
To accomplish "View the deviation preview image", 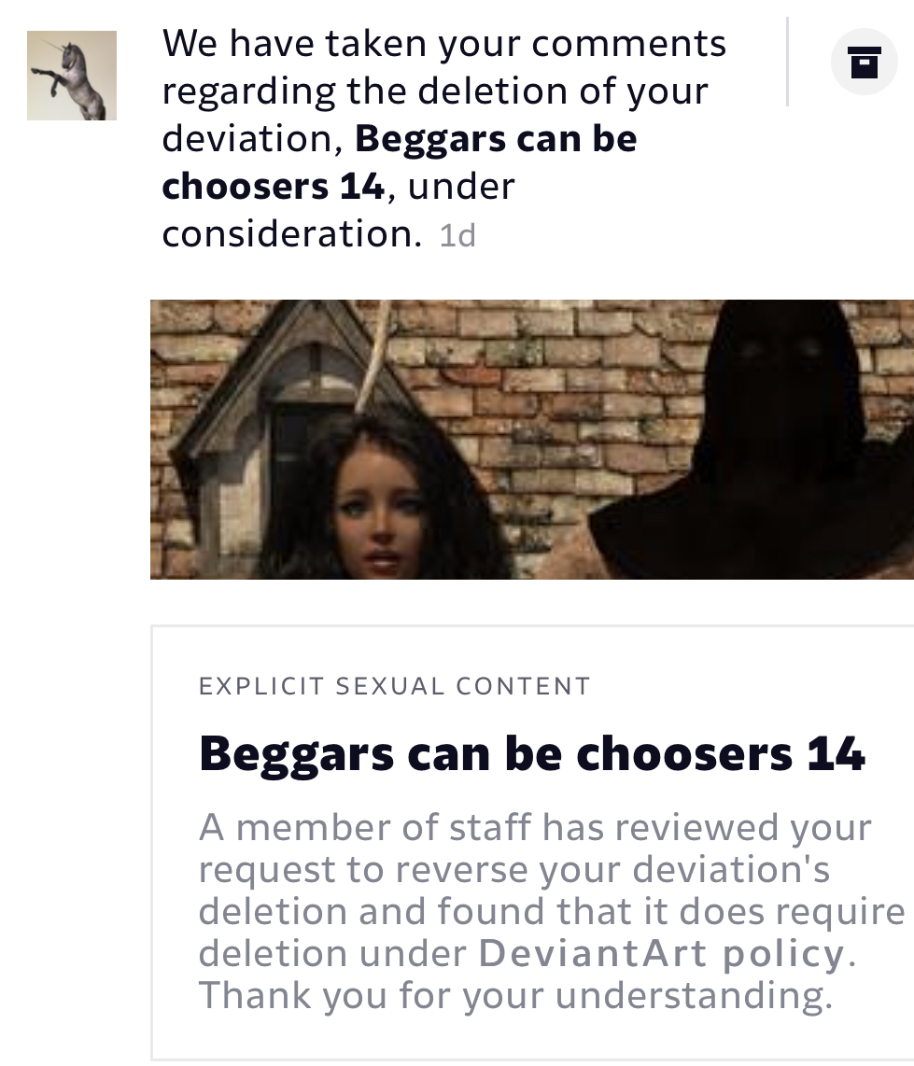I will tap(532, 439).
